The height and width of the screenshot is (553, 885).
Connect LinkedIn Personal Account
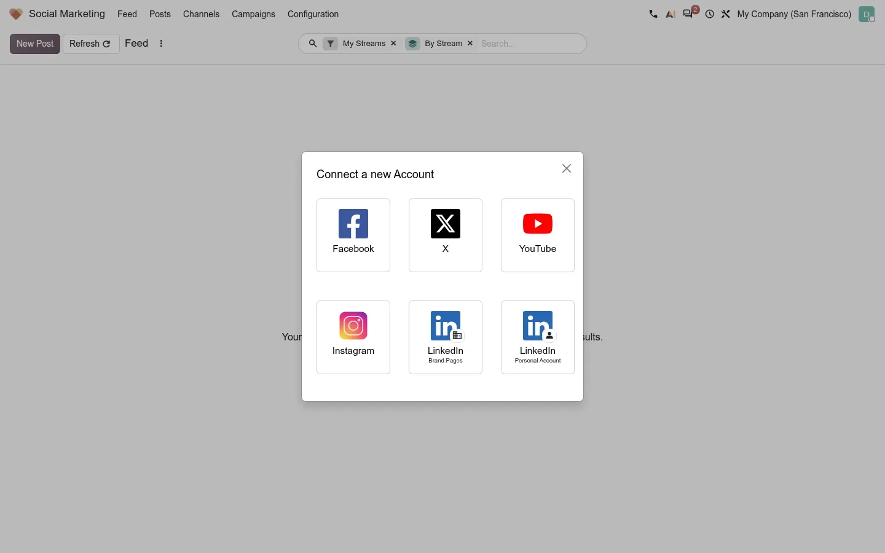(538, 337)
